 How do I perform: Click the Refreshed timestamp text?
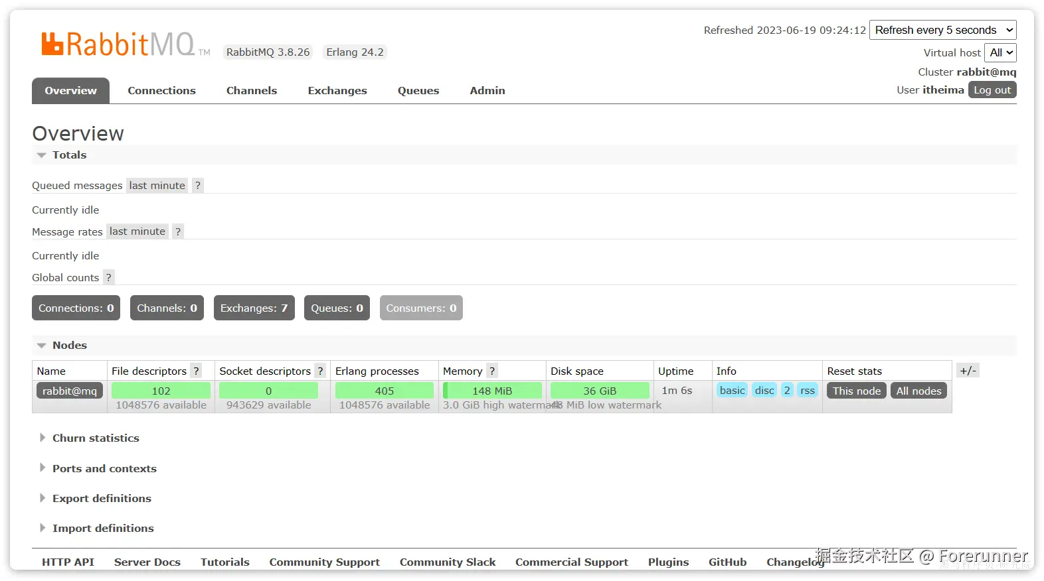point(784,31)
